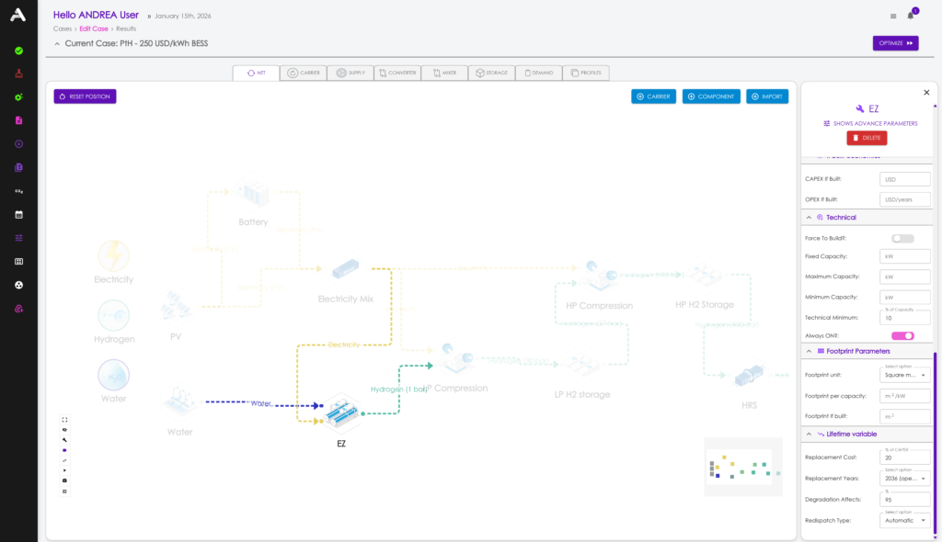Image resolution: width=942 pixels, height=542 pixels.
Task: Enable the Force To Build toggle
Action: coord(902,238)
